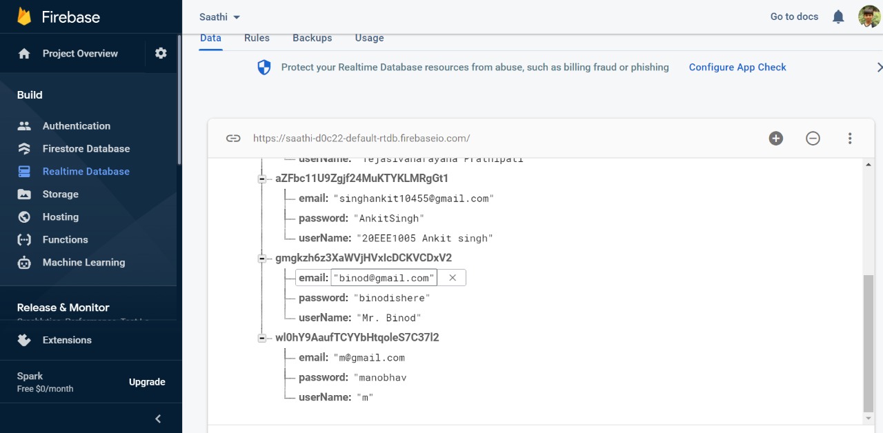883x433 pixels.
Task: Switch to the Usage tab
Action: (369, 38)
